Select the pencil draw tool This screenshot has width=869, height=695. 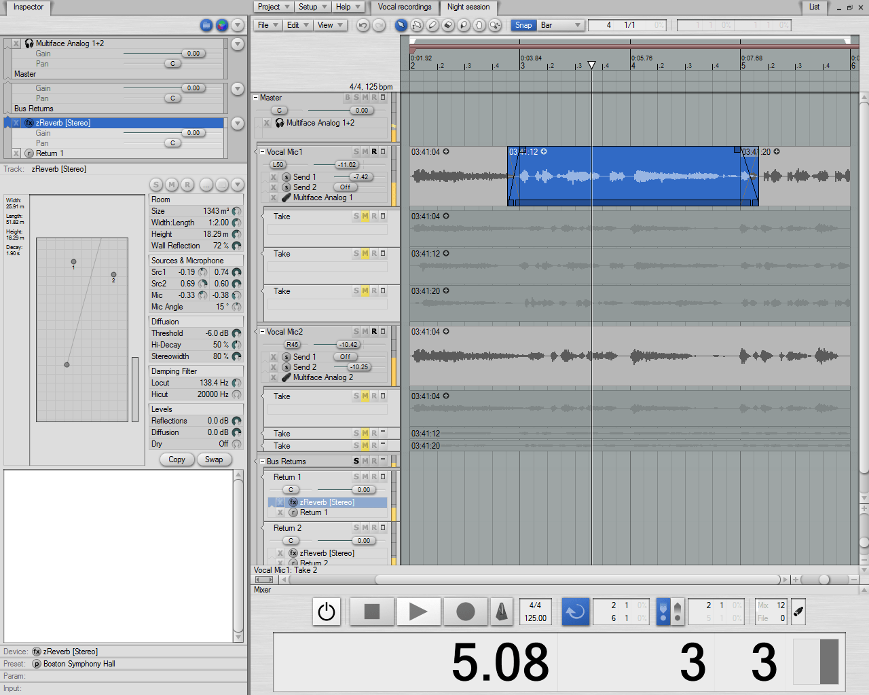[432, 25]
